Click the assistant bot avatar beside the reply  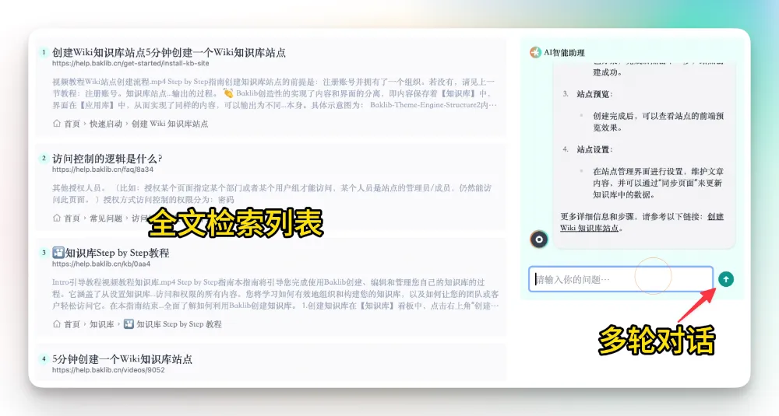[x=538, y=239]
